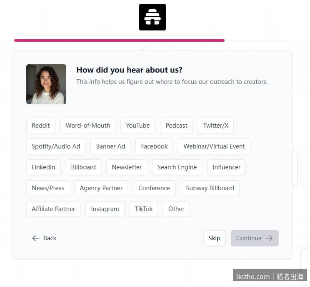Click the beehive logo icon
Screen dimensions: 310x287
(152, 17)
